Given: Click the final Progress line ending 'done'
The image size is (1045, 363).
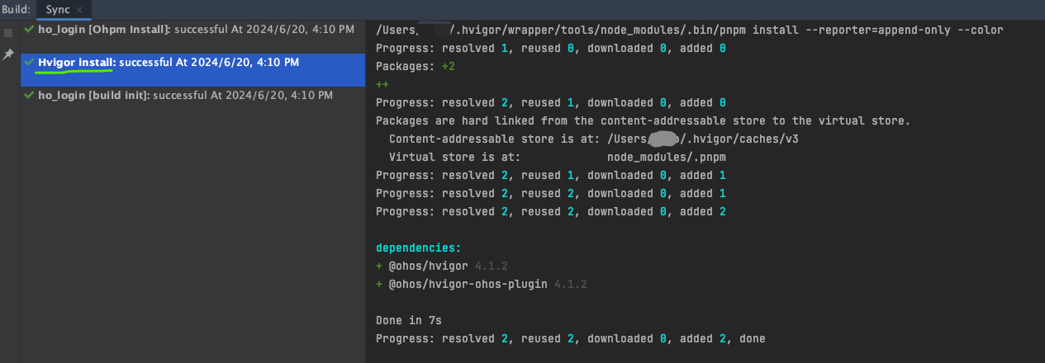Looking at the screenshot, I should 570,338.
